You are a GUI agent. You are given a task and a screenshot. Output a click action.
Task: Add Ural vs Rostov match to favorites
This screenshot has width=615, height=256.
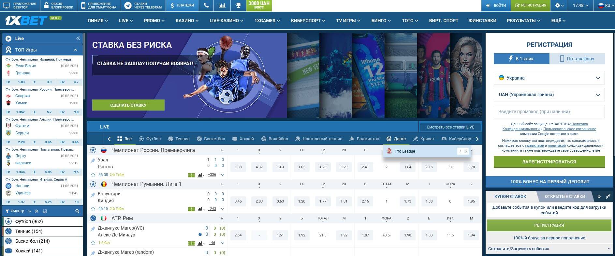point(93,175)
